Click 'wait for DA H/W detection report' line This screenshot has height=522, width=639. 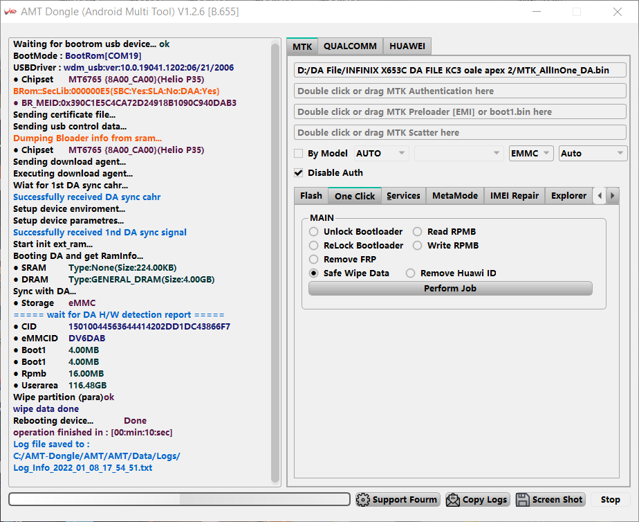click(x=119, y=315)
